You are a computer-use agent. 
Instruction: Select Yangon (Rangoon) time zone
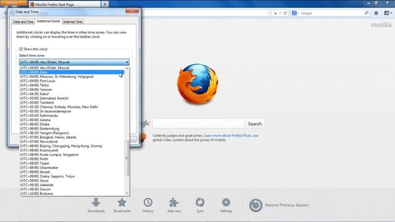pyautogui.click(x=72, y=133)
